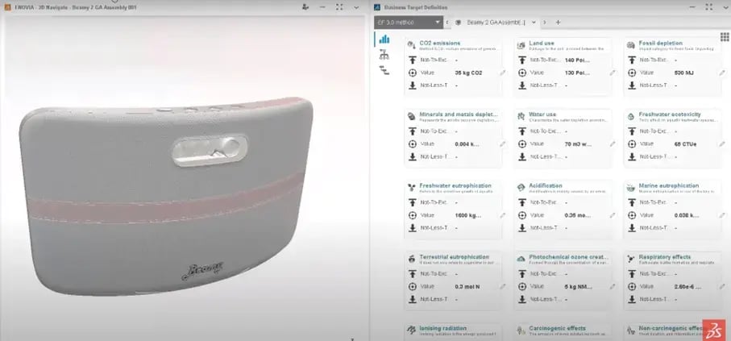Open the bar chart view in sidebar
Screen dimensions: 731x341
[x=384, y=40]
